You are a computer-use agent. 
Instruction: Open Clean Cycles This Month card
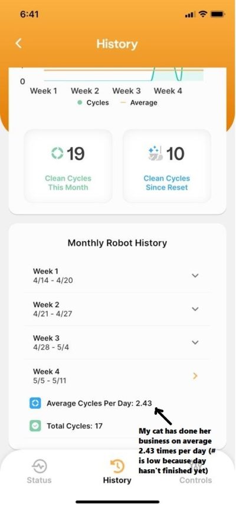point(68,166)
